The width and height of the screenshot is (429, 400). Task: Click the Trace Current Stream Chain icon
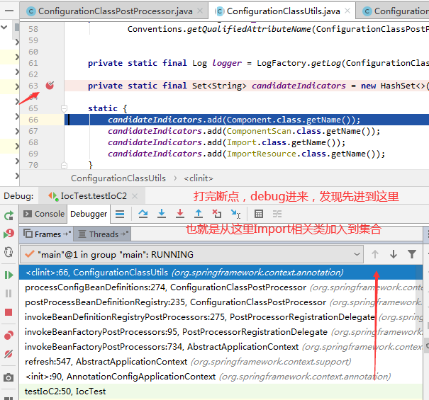[x=277, y=214]
